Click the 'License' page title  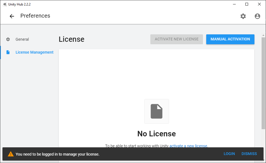(71, 39)
